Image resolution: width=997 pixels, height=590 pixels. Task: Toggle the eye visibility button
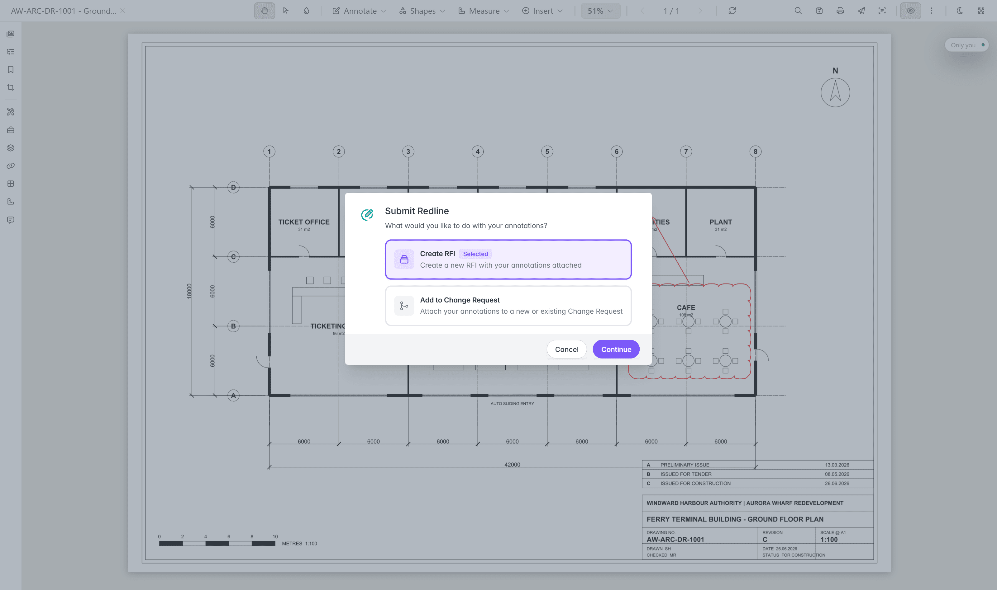pos(911,11)
